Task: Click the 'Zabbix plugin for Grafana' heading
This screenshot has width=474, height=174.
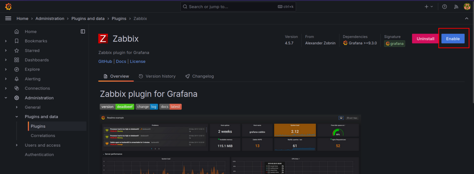Action: [x=149, y=94]
